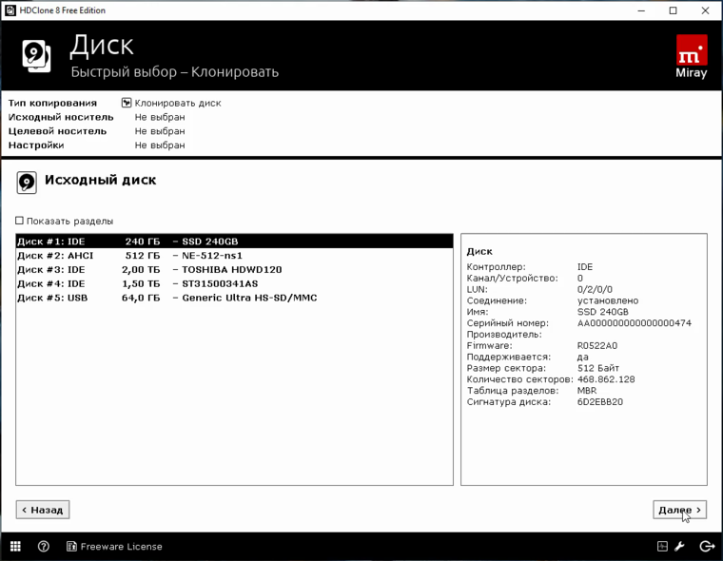Click the 64,0 ГБ size cell
Screen dimensions: 723x561
[x=141, y=298]
